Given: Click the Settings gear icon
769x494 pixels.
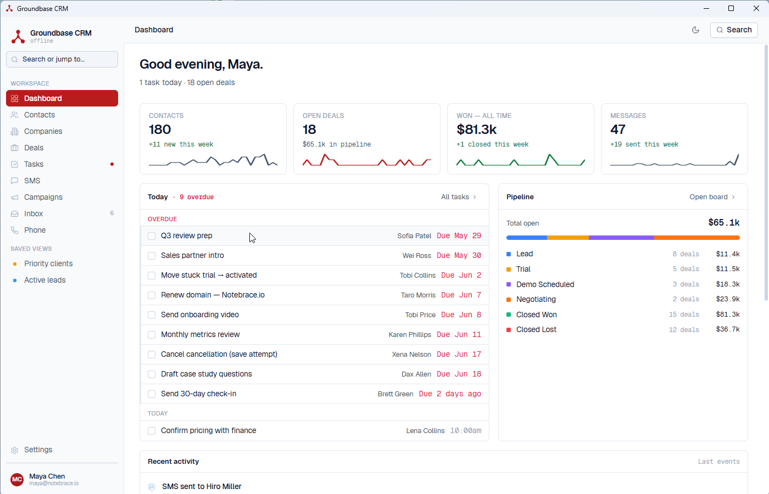Looking at the screenshot, I should coord(15,450).
